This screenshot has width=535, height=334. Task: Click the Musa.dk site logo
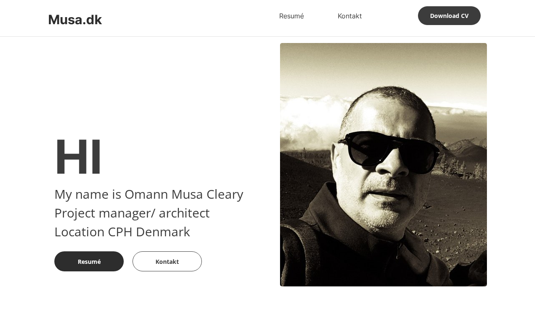coord(75,20)
